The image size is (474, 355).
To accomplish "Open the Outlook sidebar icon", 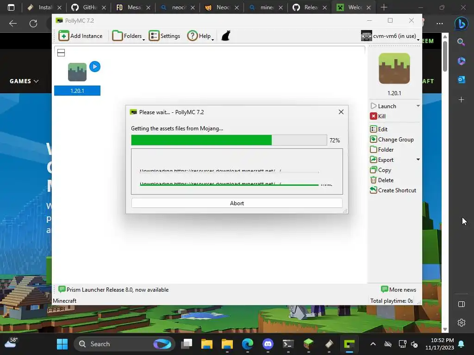I will click(462, 80).
